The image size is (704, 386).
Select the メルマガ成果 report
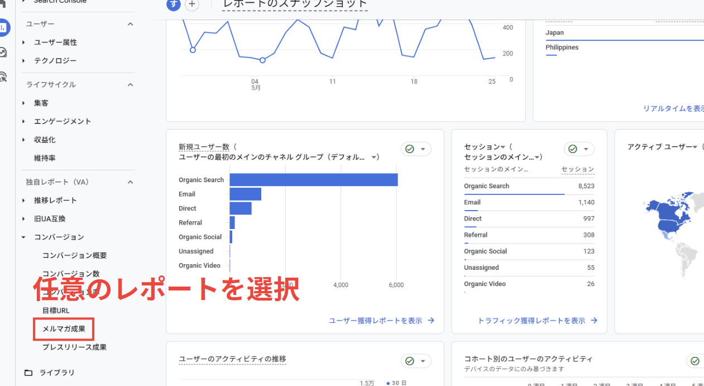(64, 329)
